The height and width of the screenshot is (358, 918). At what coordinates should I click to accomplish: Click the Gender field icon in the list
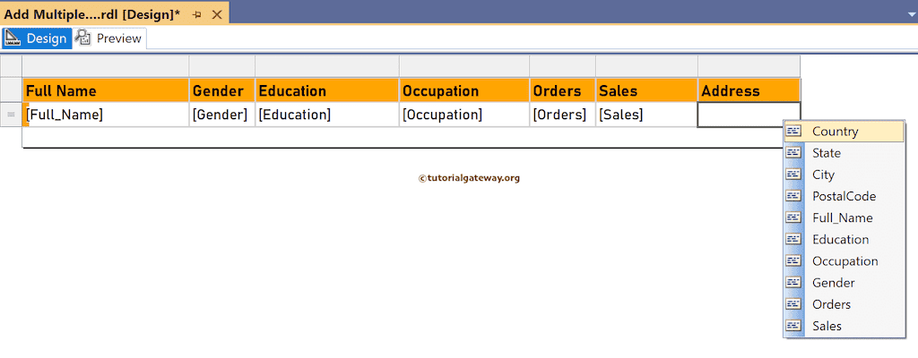coord(793,283)
